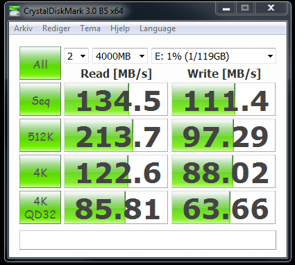Expand the test count dropdown showing 2

point(76,56)
